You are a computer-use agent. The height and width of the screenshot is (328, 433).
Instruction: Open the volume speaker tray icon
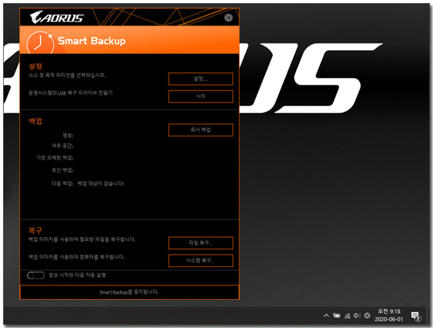357,315
